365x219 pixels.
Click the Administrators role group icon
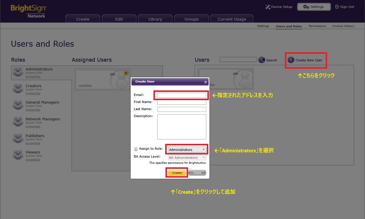(x=18, y=72)
